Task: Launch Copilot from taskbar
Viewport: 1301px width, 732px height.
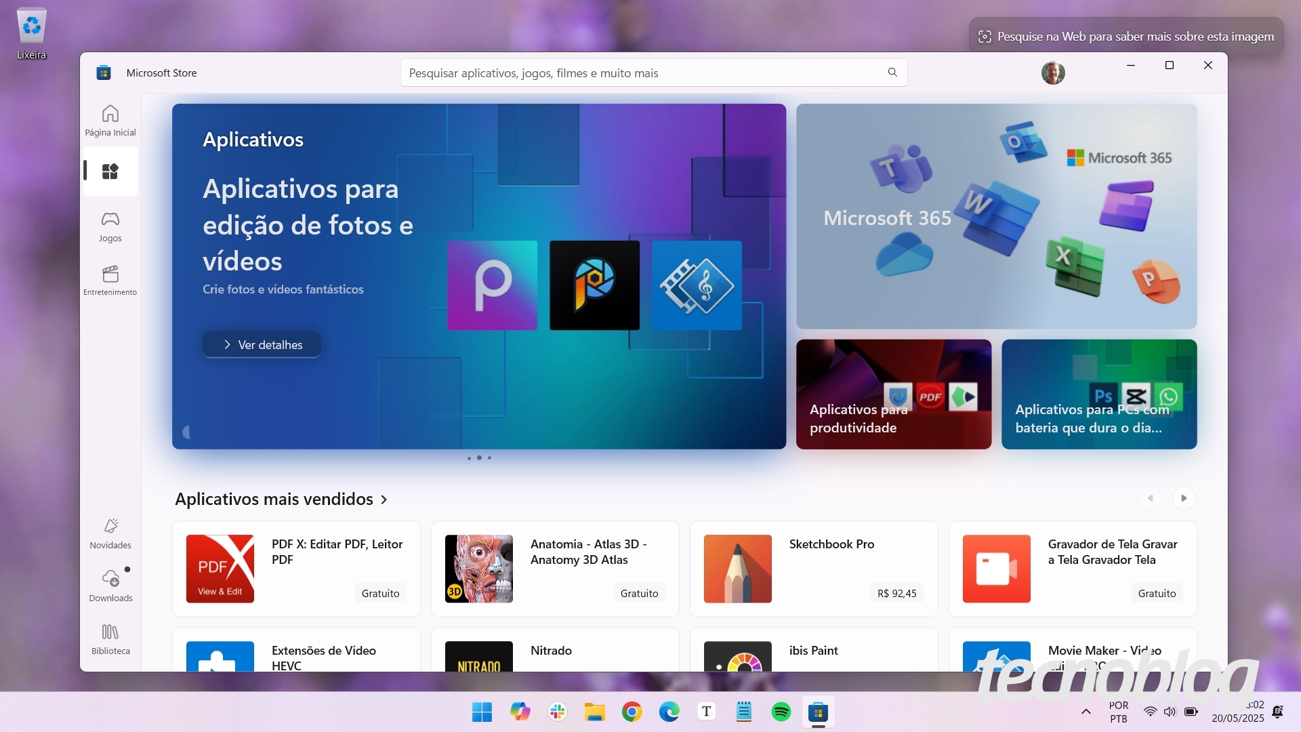Action: pyautogui.click(x=520, y=712)
